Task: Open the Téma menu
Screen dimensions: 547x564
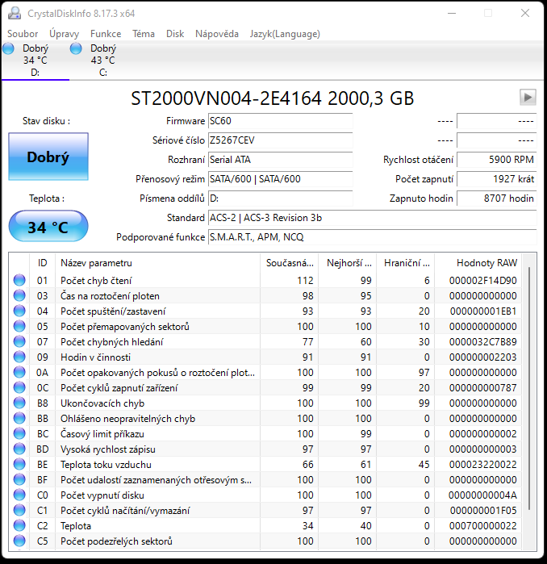Action: (x=144, y=34)
